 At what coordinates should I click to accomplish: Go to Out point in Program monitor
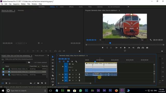pos(133,48)
